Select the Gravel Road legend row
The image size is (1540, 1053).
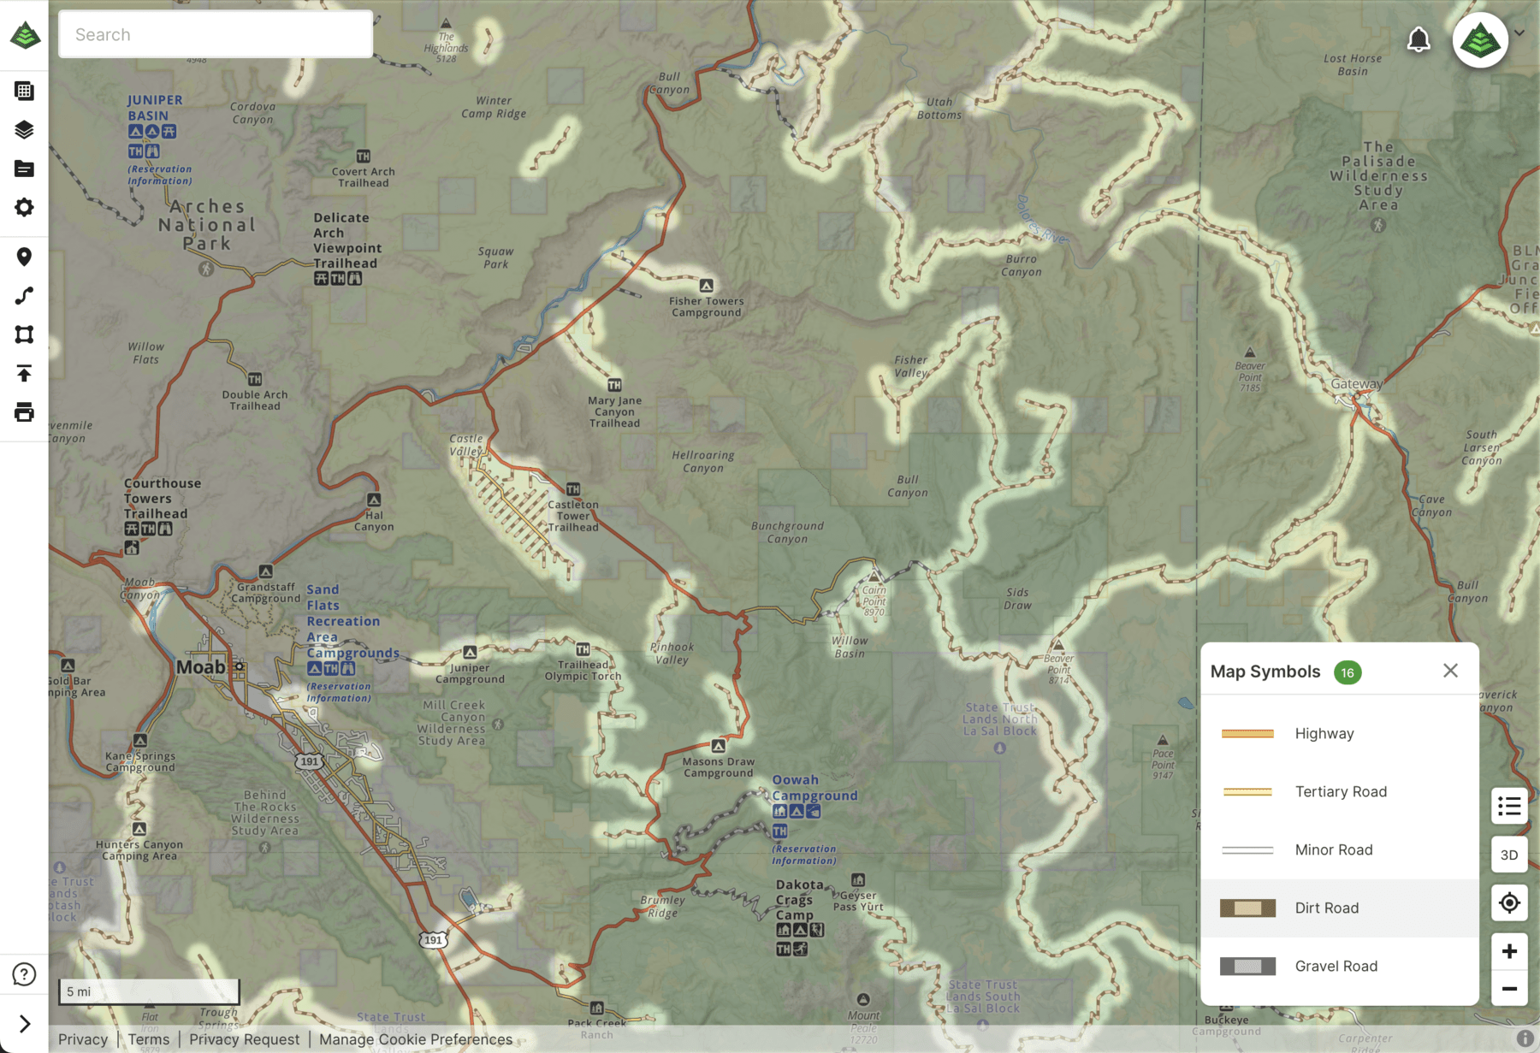(x=1340, y=967)
